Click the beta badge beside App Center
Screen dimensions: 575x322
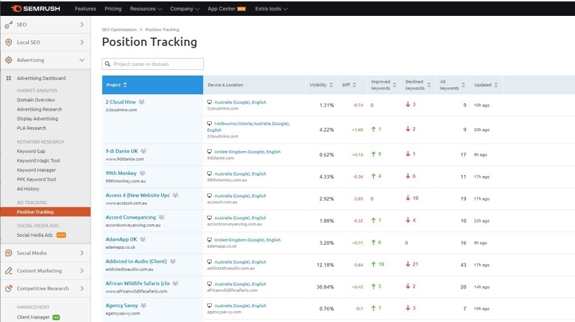click(241, 9)
